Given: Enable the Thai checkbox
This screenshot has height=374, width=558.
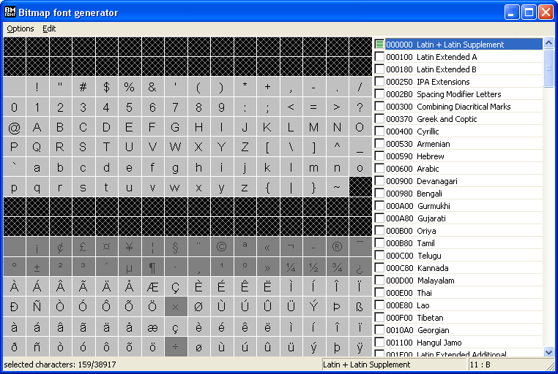Looking at the screenshot, I should 379,293.
